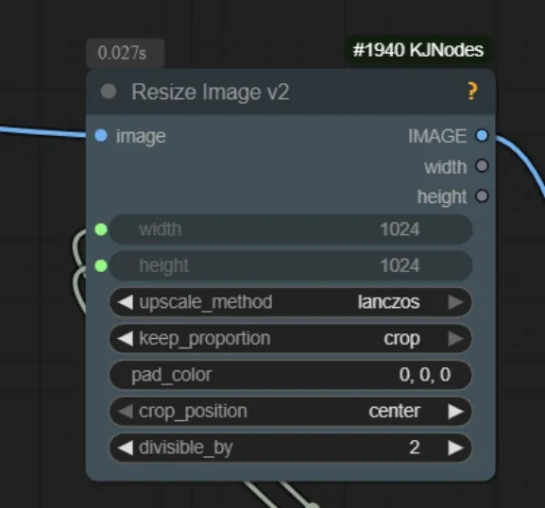
Task: Advance crop_position with the right arrow
Action: point(456,411)
